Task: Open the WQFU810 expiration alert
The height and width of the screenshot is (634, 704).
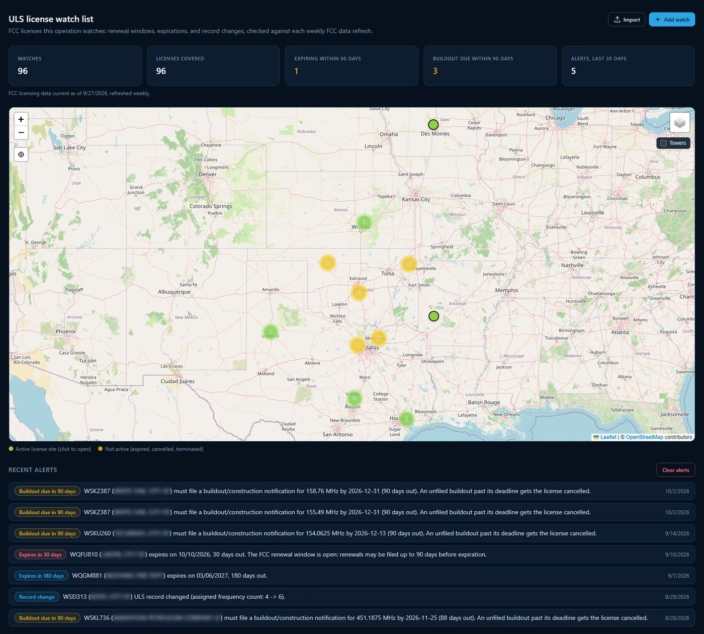Action: (352, 554)
